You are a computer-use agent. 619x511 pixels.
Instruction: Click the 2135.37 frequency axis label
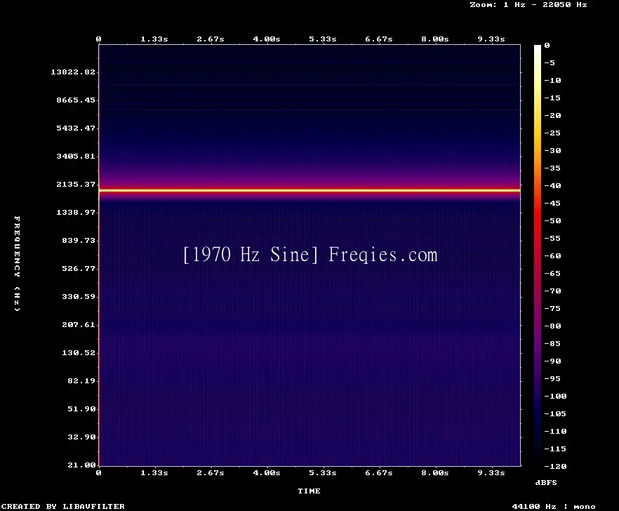point(76,184)
